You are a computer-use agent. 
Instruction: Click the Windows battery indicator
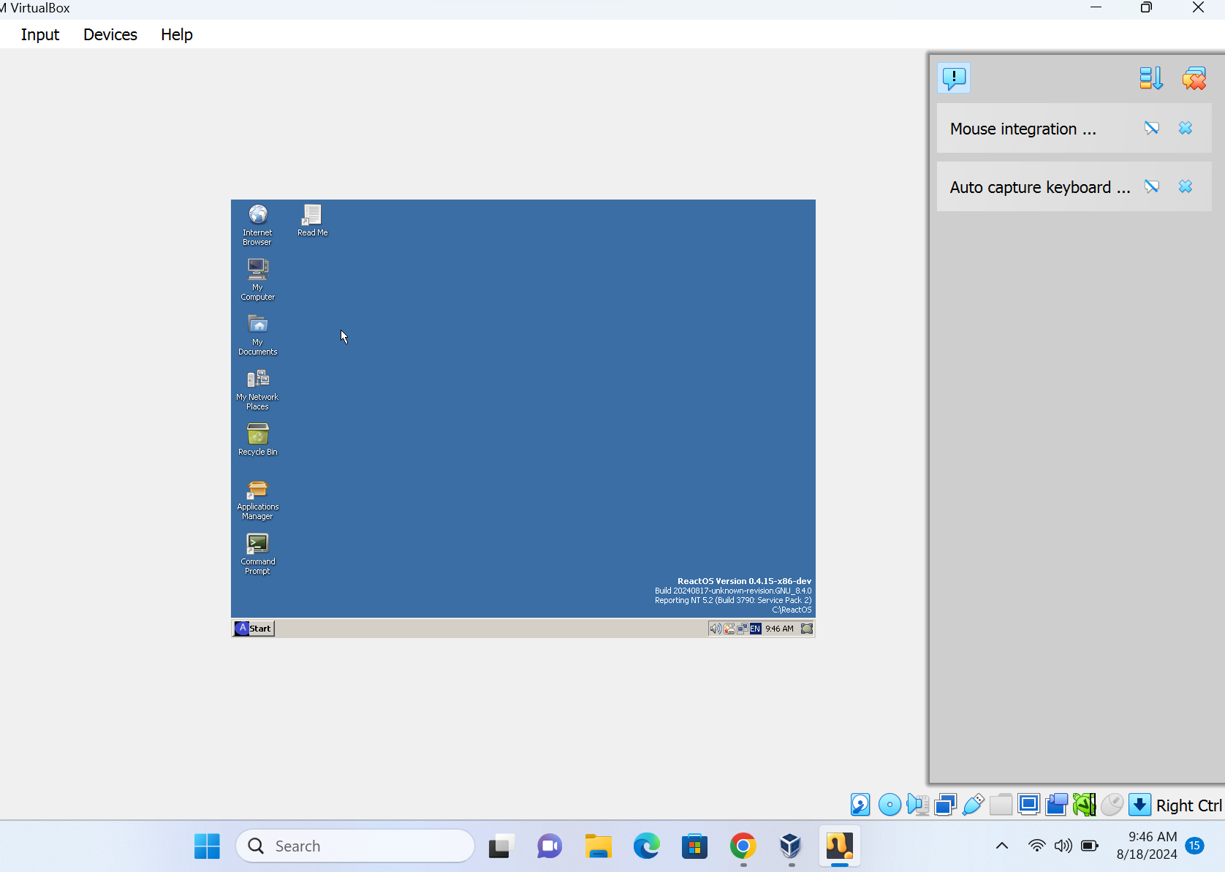click(x=1088, y=846)
